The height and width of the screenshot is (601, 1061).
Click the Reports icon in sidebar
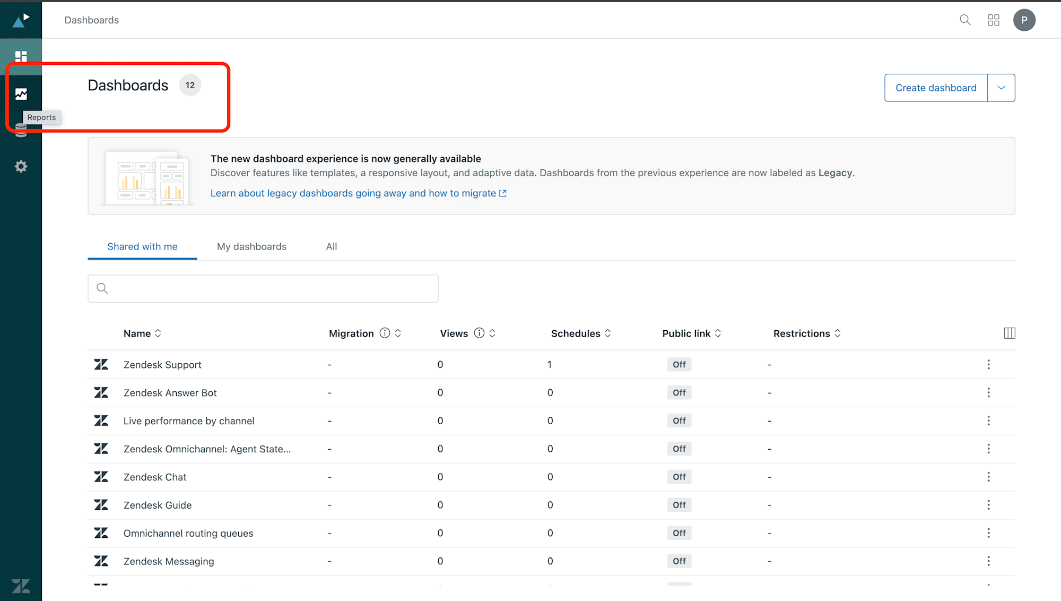pos(20,93)
